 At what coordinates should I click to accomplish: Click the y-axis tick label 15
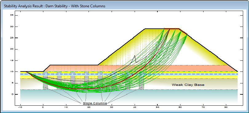(x=12, y=60)
